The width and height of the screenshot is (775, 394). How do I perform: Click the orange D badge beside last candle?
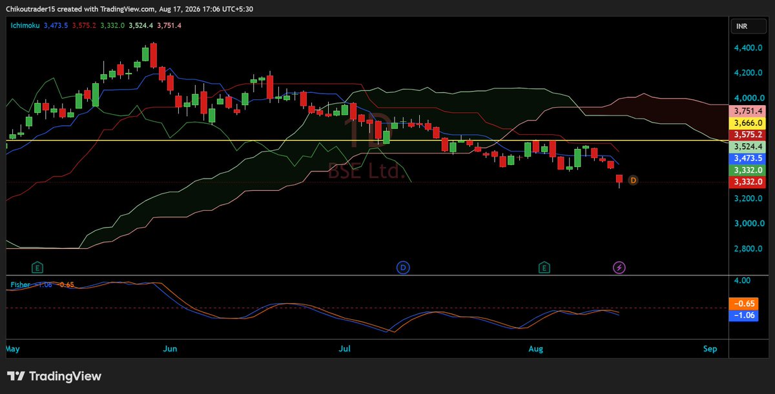tap(633, 180)
